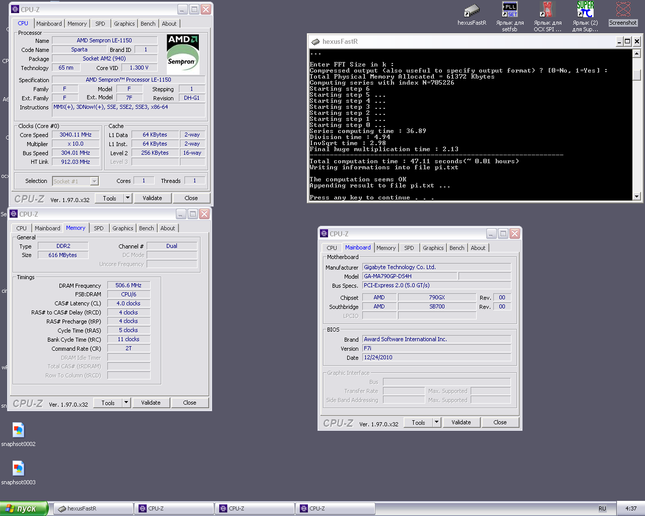
Task: Click the memory Size value 616 MBytes
Action: coord(62,255)
